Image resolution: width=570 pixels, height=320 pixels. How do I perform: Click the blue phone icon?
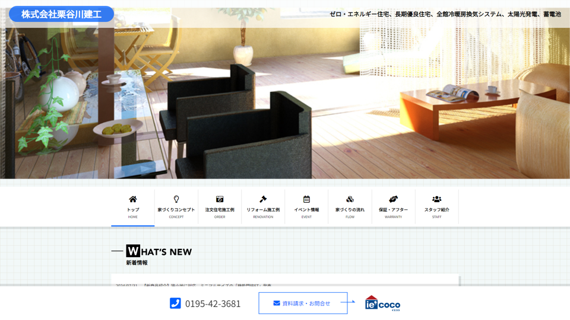(x=175, y=303)
